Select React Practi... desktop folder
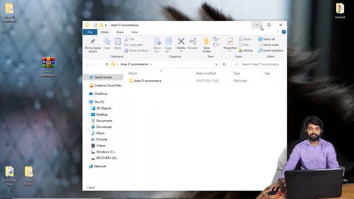Viewport: 354px width, 199px height. 29,176
